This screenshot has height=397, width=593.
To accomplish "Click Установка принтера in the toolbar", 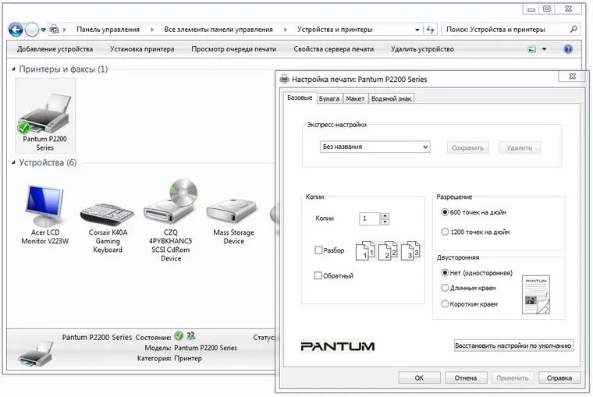I will click(142, 49).
